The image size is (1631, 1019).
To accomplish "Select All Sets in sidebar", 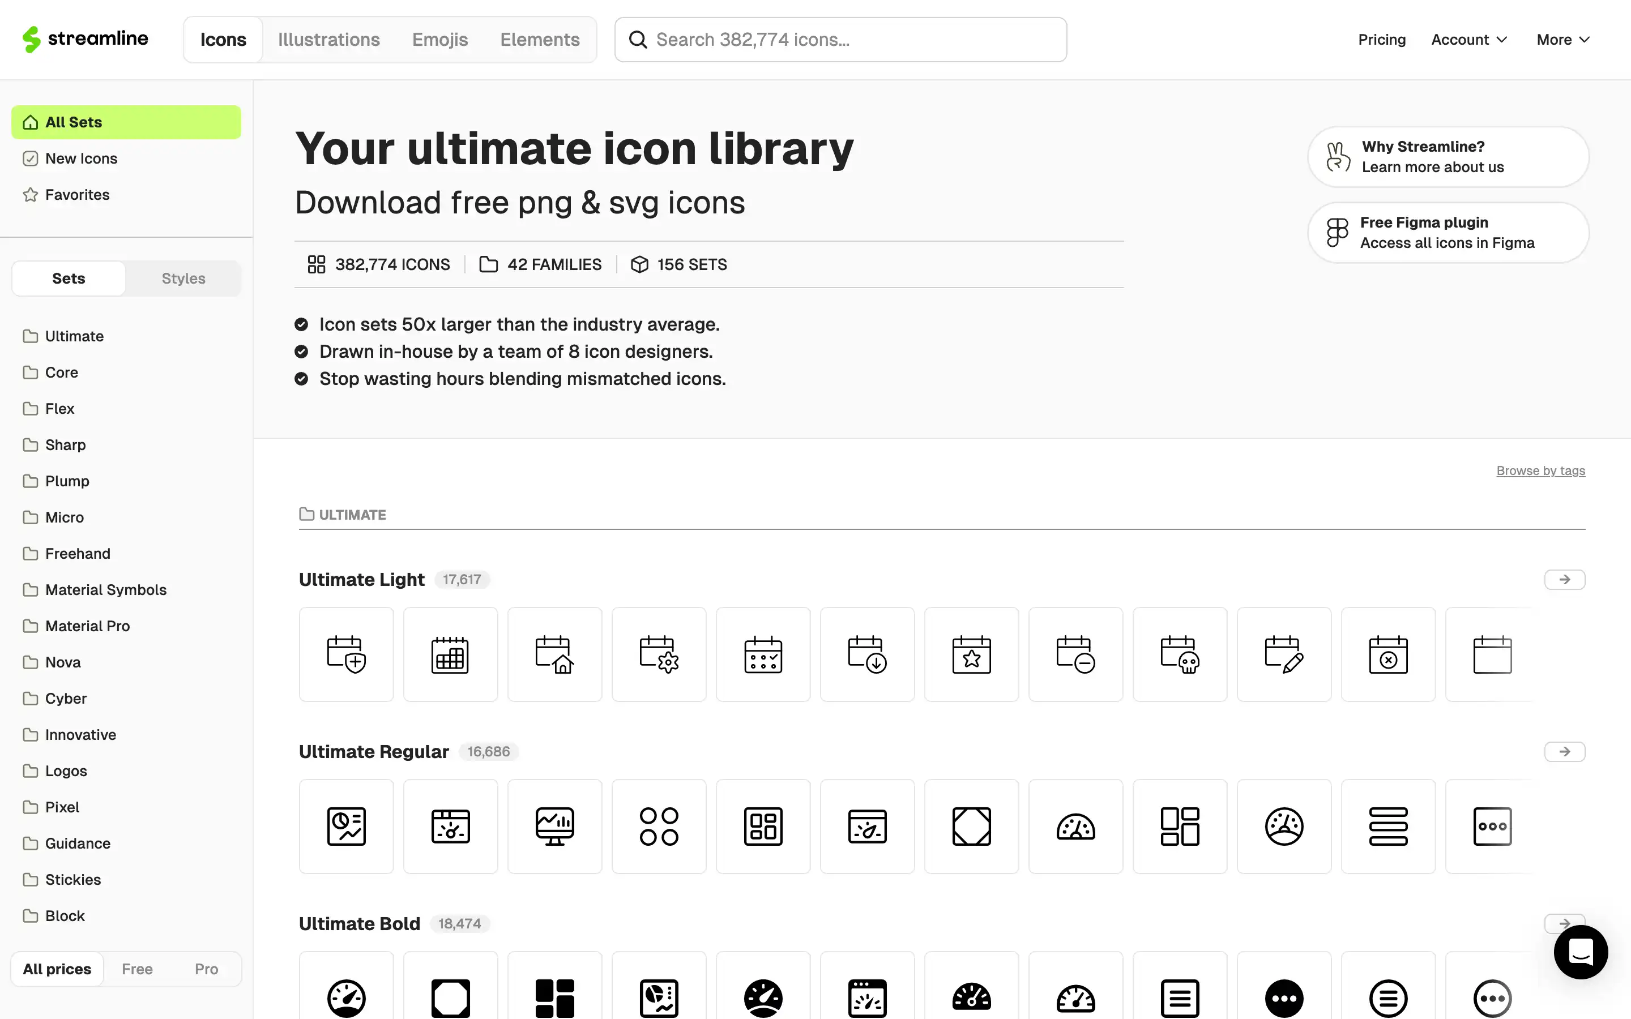I will pyautogui.click(x=126, y=122).
